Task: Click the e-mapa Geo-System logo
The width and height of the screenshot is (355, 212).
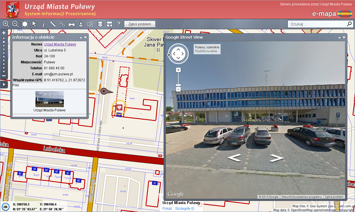Action: pyautogui.click(x=332, y=14)
